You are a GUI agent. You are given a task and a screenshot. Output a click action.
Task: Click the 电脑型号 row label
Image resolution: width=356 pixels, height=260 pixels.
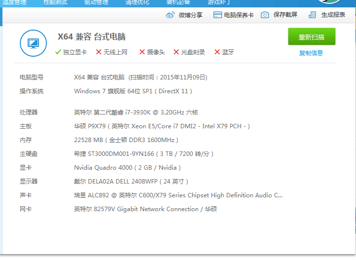click(x=32, y=77)
